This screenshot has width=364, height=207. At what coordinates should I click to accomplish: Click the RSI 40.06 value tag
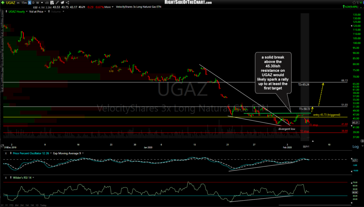355,192
